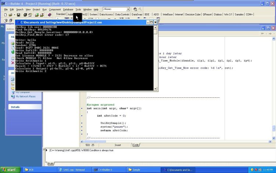This screenshot has width=276, height=173.
Task: Select the Standard component palette tab
Action: point(61,14)
